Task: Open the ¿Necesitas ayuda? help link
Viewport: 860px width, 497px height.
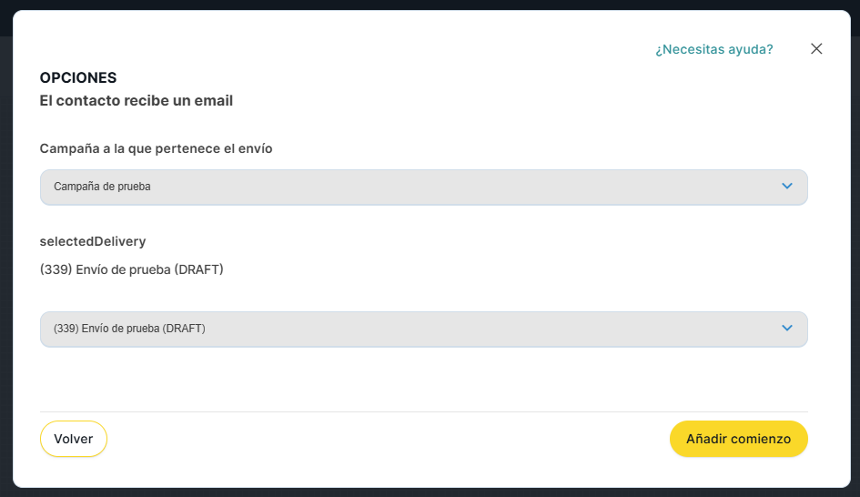Action: pos(713,49)
